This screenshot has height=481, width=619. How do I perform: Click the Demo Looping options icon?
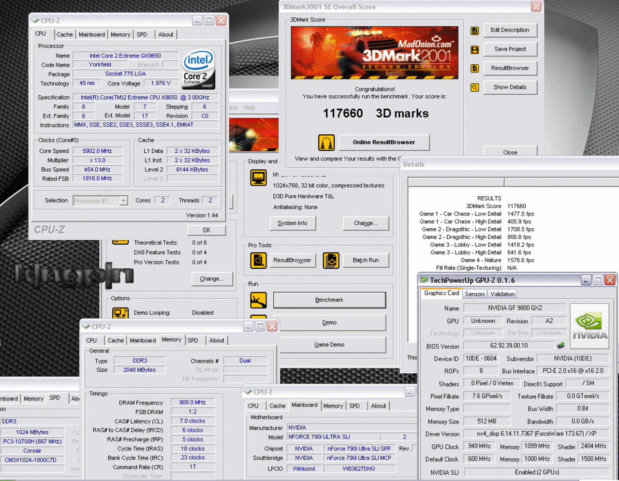(120, 313)
